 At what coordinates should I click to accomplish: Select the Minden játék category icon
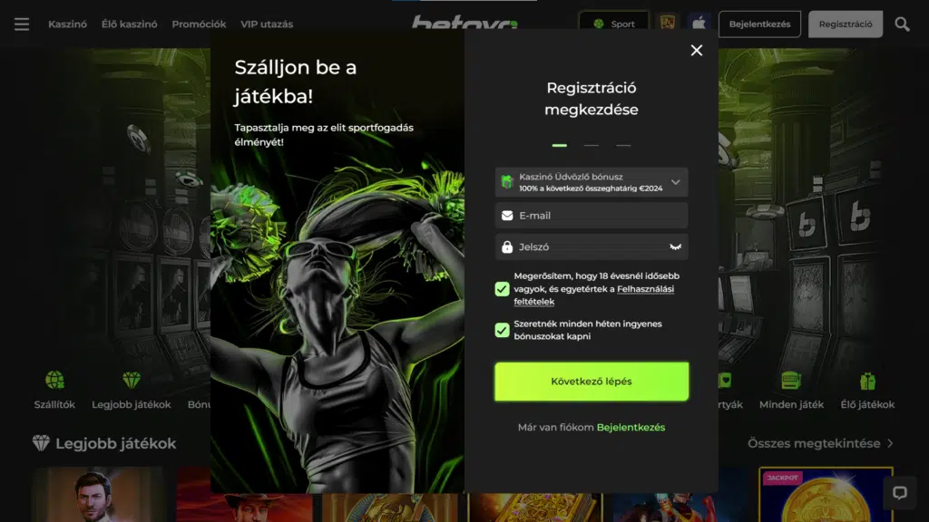click(x=791, y=380)
